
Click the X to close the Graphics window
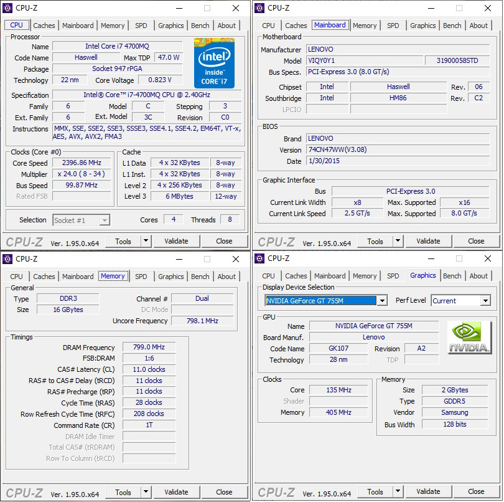(x=488, y=258)
